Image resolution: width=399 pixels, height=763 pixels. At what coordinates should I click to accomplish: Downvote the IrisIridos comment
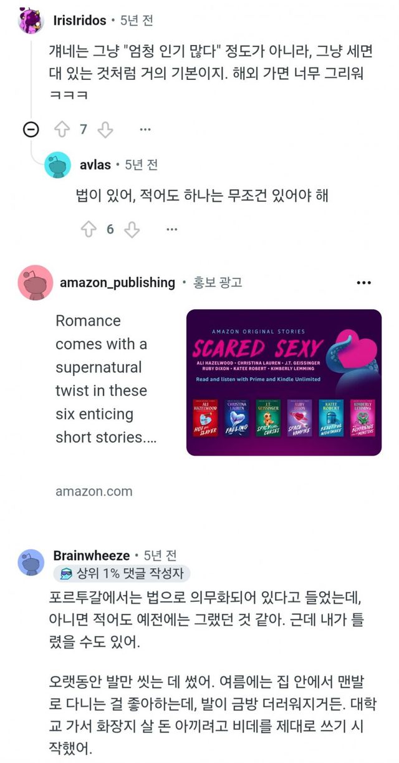(105, 129)
